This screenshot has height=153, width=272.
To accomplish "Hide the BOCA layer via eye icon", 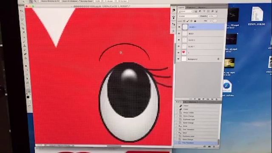I will (x=179, y=34).
